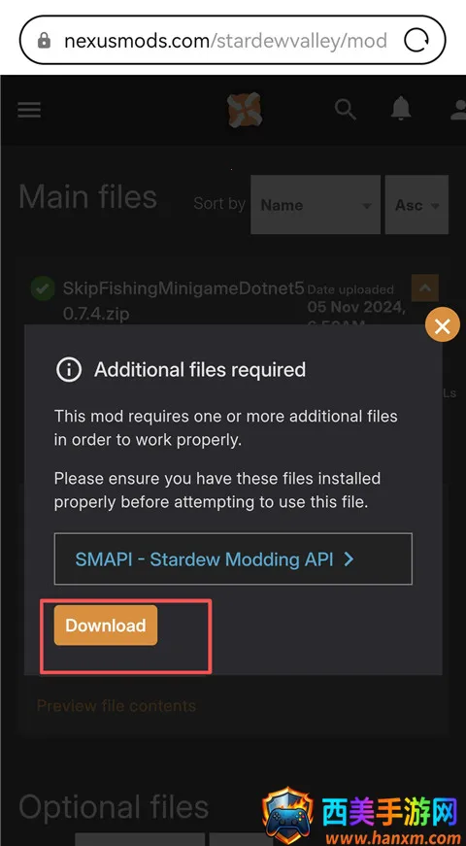Viewport: 466px width, 846px height.
Task: Click the orange Download button
Action: pos(106,626)
